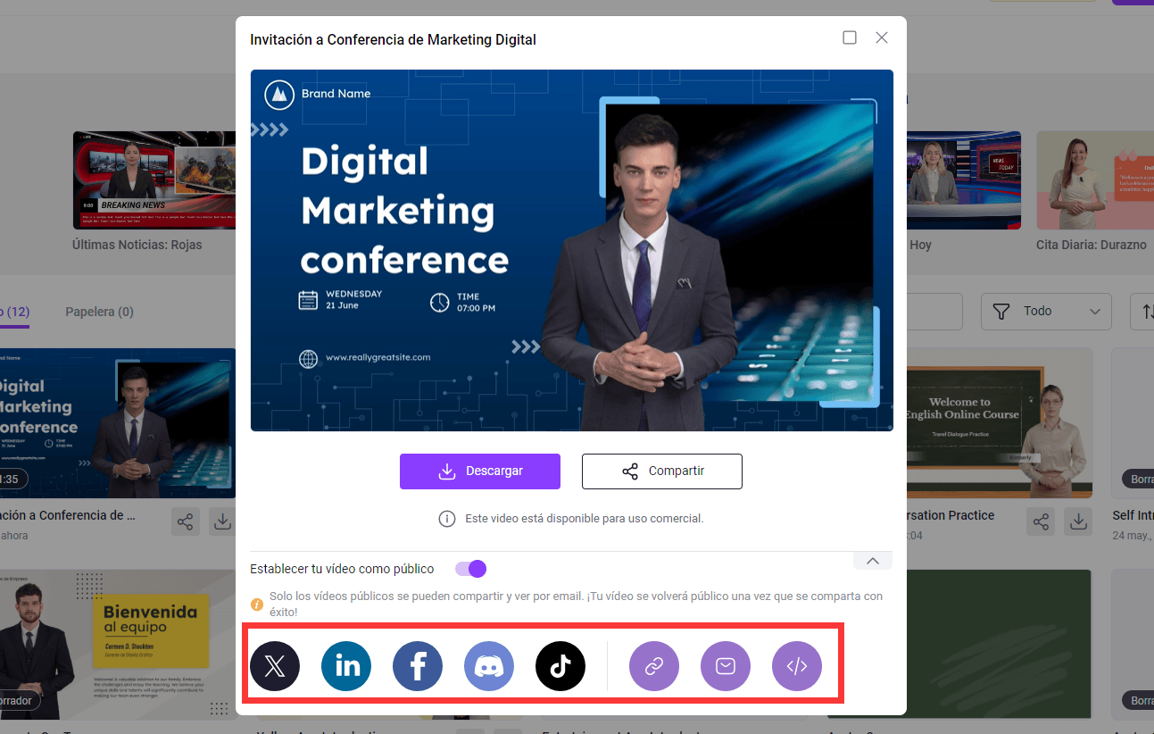Share video to Discord
Image resolution: width=1154 pixels, height=734 pixels.
click(x=489, y=666)
